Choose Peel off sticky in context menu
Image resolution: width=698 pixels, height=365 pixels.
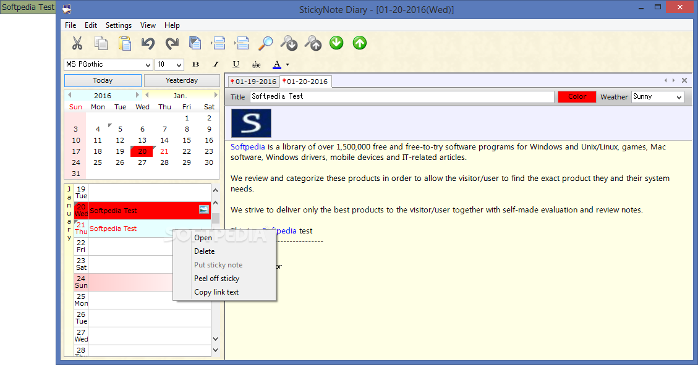pyautogui.click(x=224, y=279)
